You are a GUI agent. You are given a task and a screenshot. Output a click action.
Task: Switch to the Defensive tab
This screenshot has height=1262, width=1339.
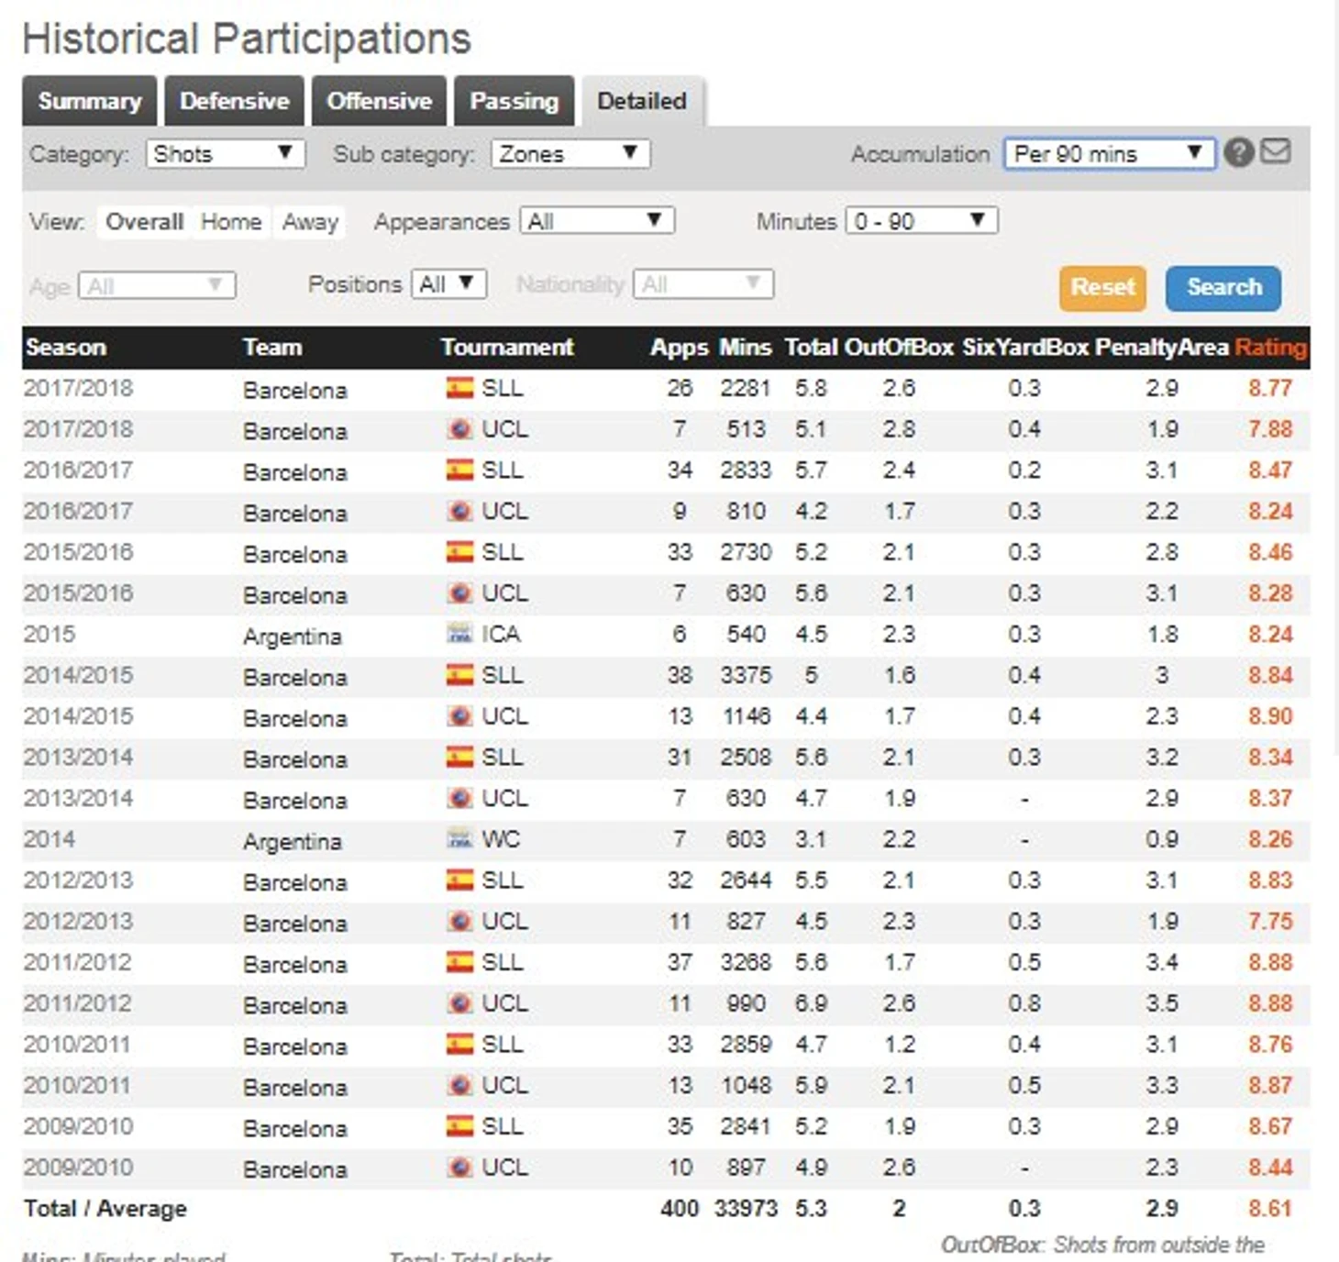pos(234,101)
